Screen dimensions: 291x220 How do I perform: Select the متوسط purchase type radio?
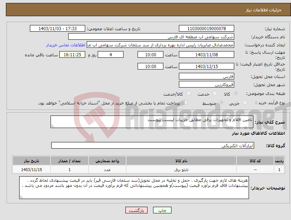pyautogui.click(x=221, y=103)
